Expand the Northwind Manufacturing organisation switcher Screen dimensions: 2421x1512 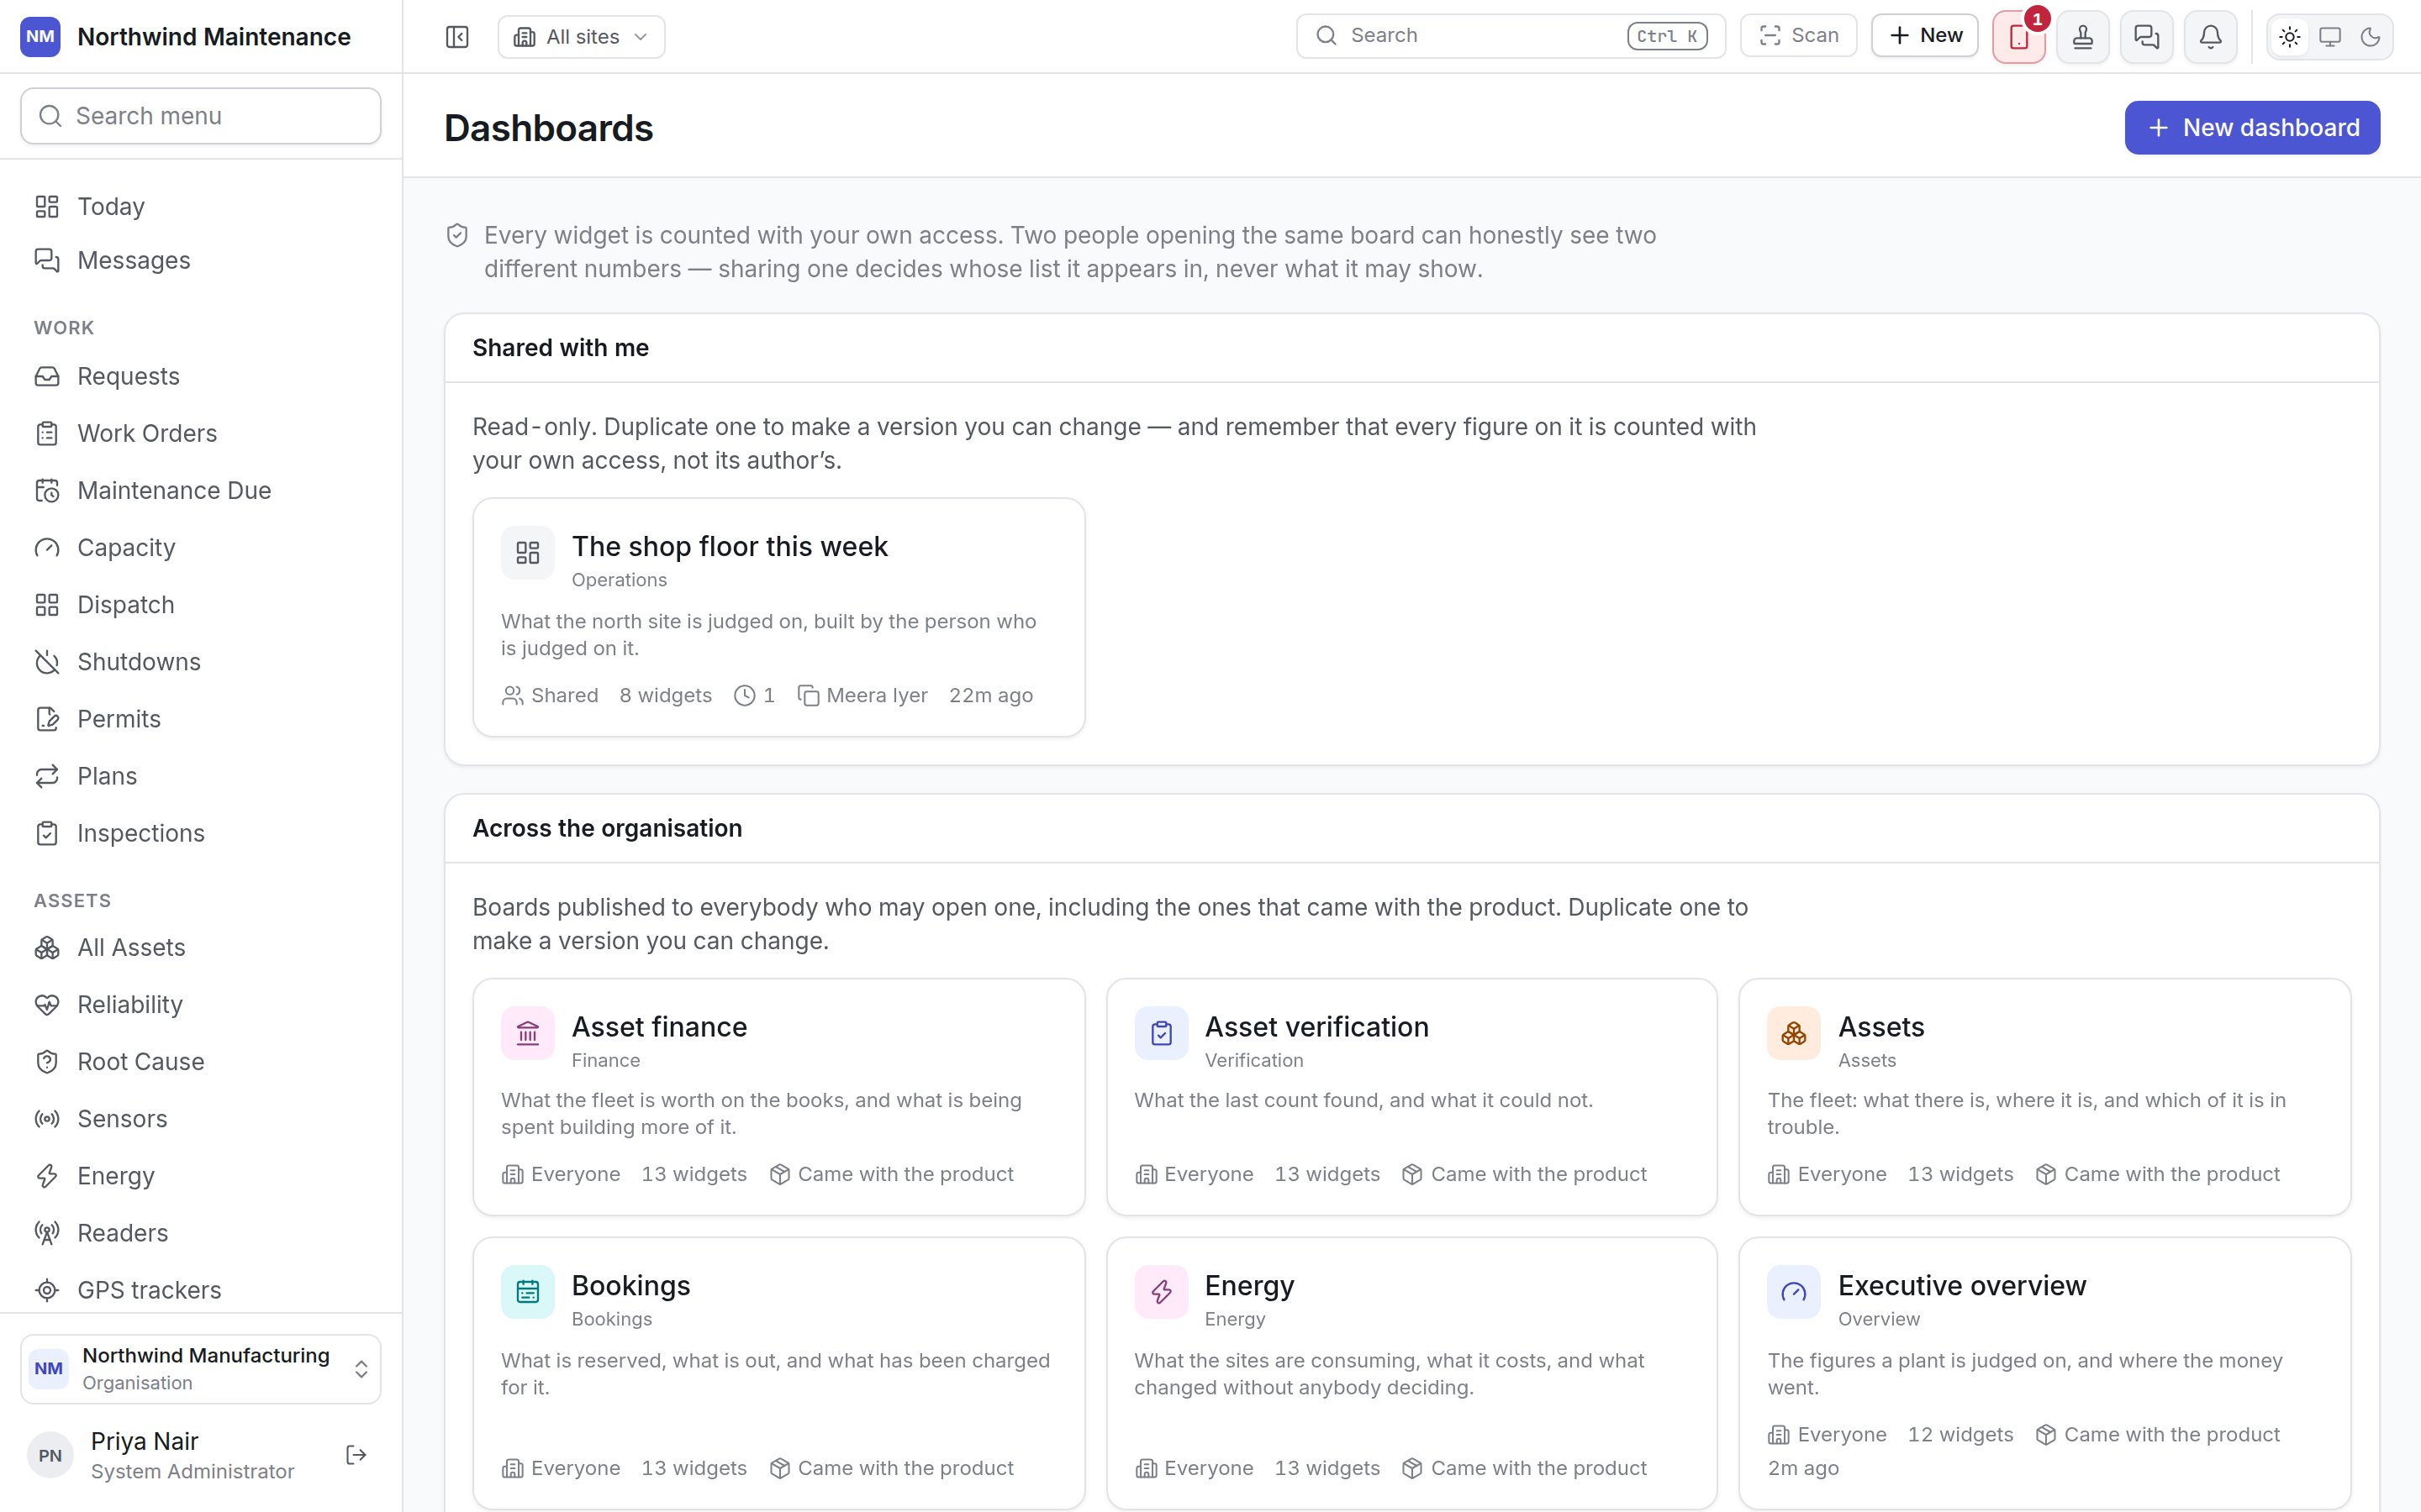click(x=201, y=1369)
